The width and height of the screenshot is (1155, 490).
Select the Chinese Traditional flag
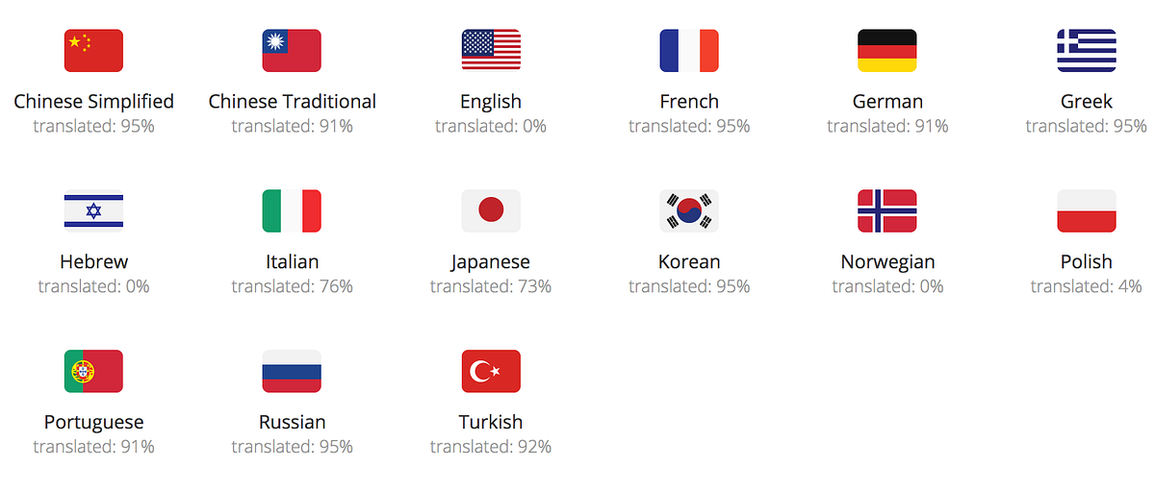click(x=292, y=51)
